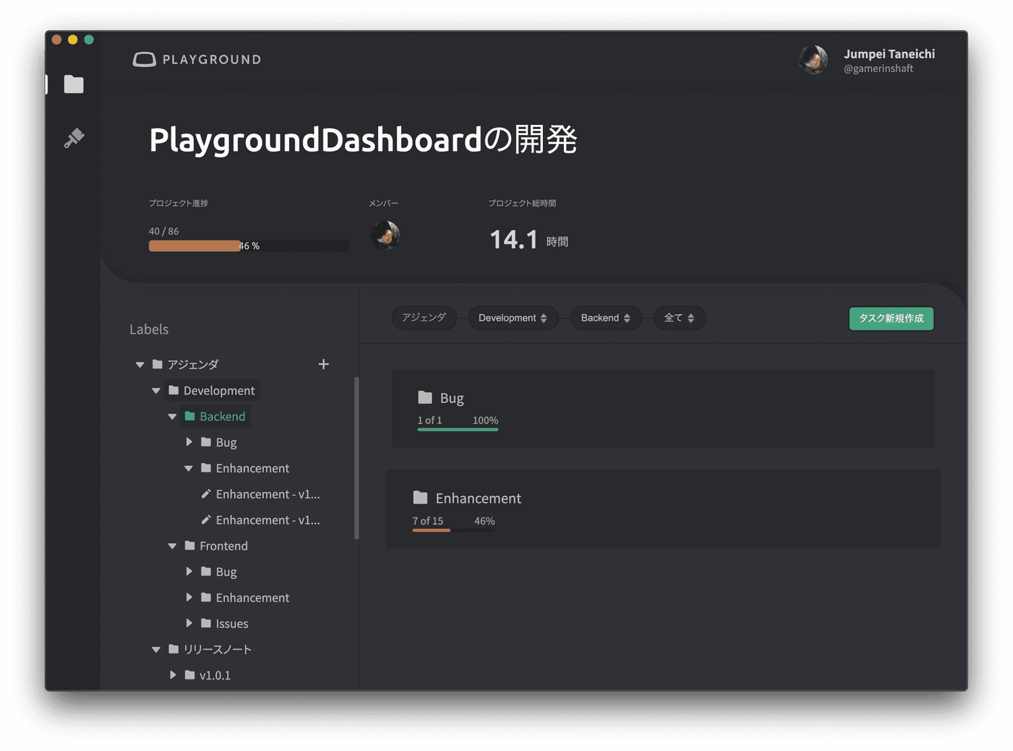Viewport: 1013px width, 751px height.
Task: Expand the Bug folder under Backend
Action: pyautogui.click(x=189, y=442)
